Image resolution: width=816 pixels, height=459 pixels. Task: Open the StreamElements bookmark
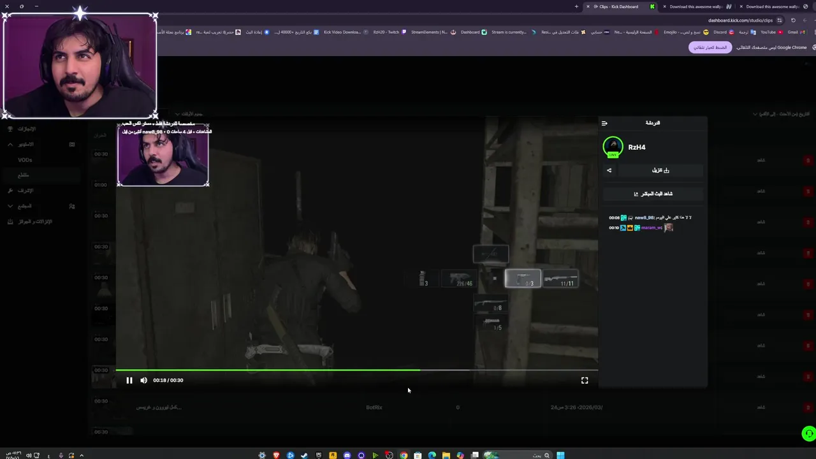(x=433, y=32)
